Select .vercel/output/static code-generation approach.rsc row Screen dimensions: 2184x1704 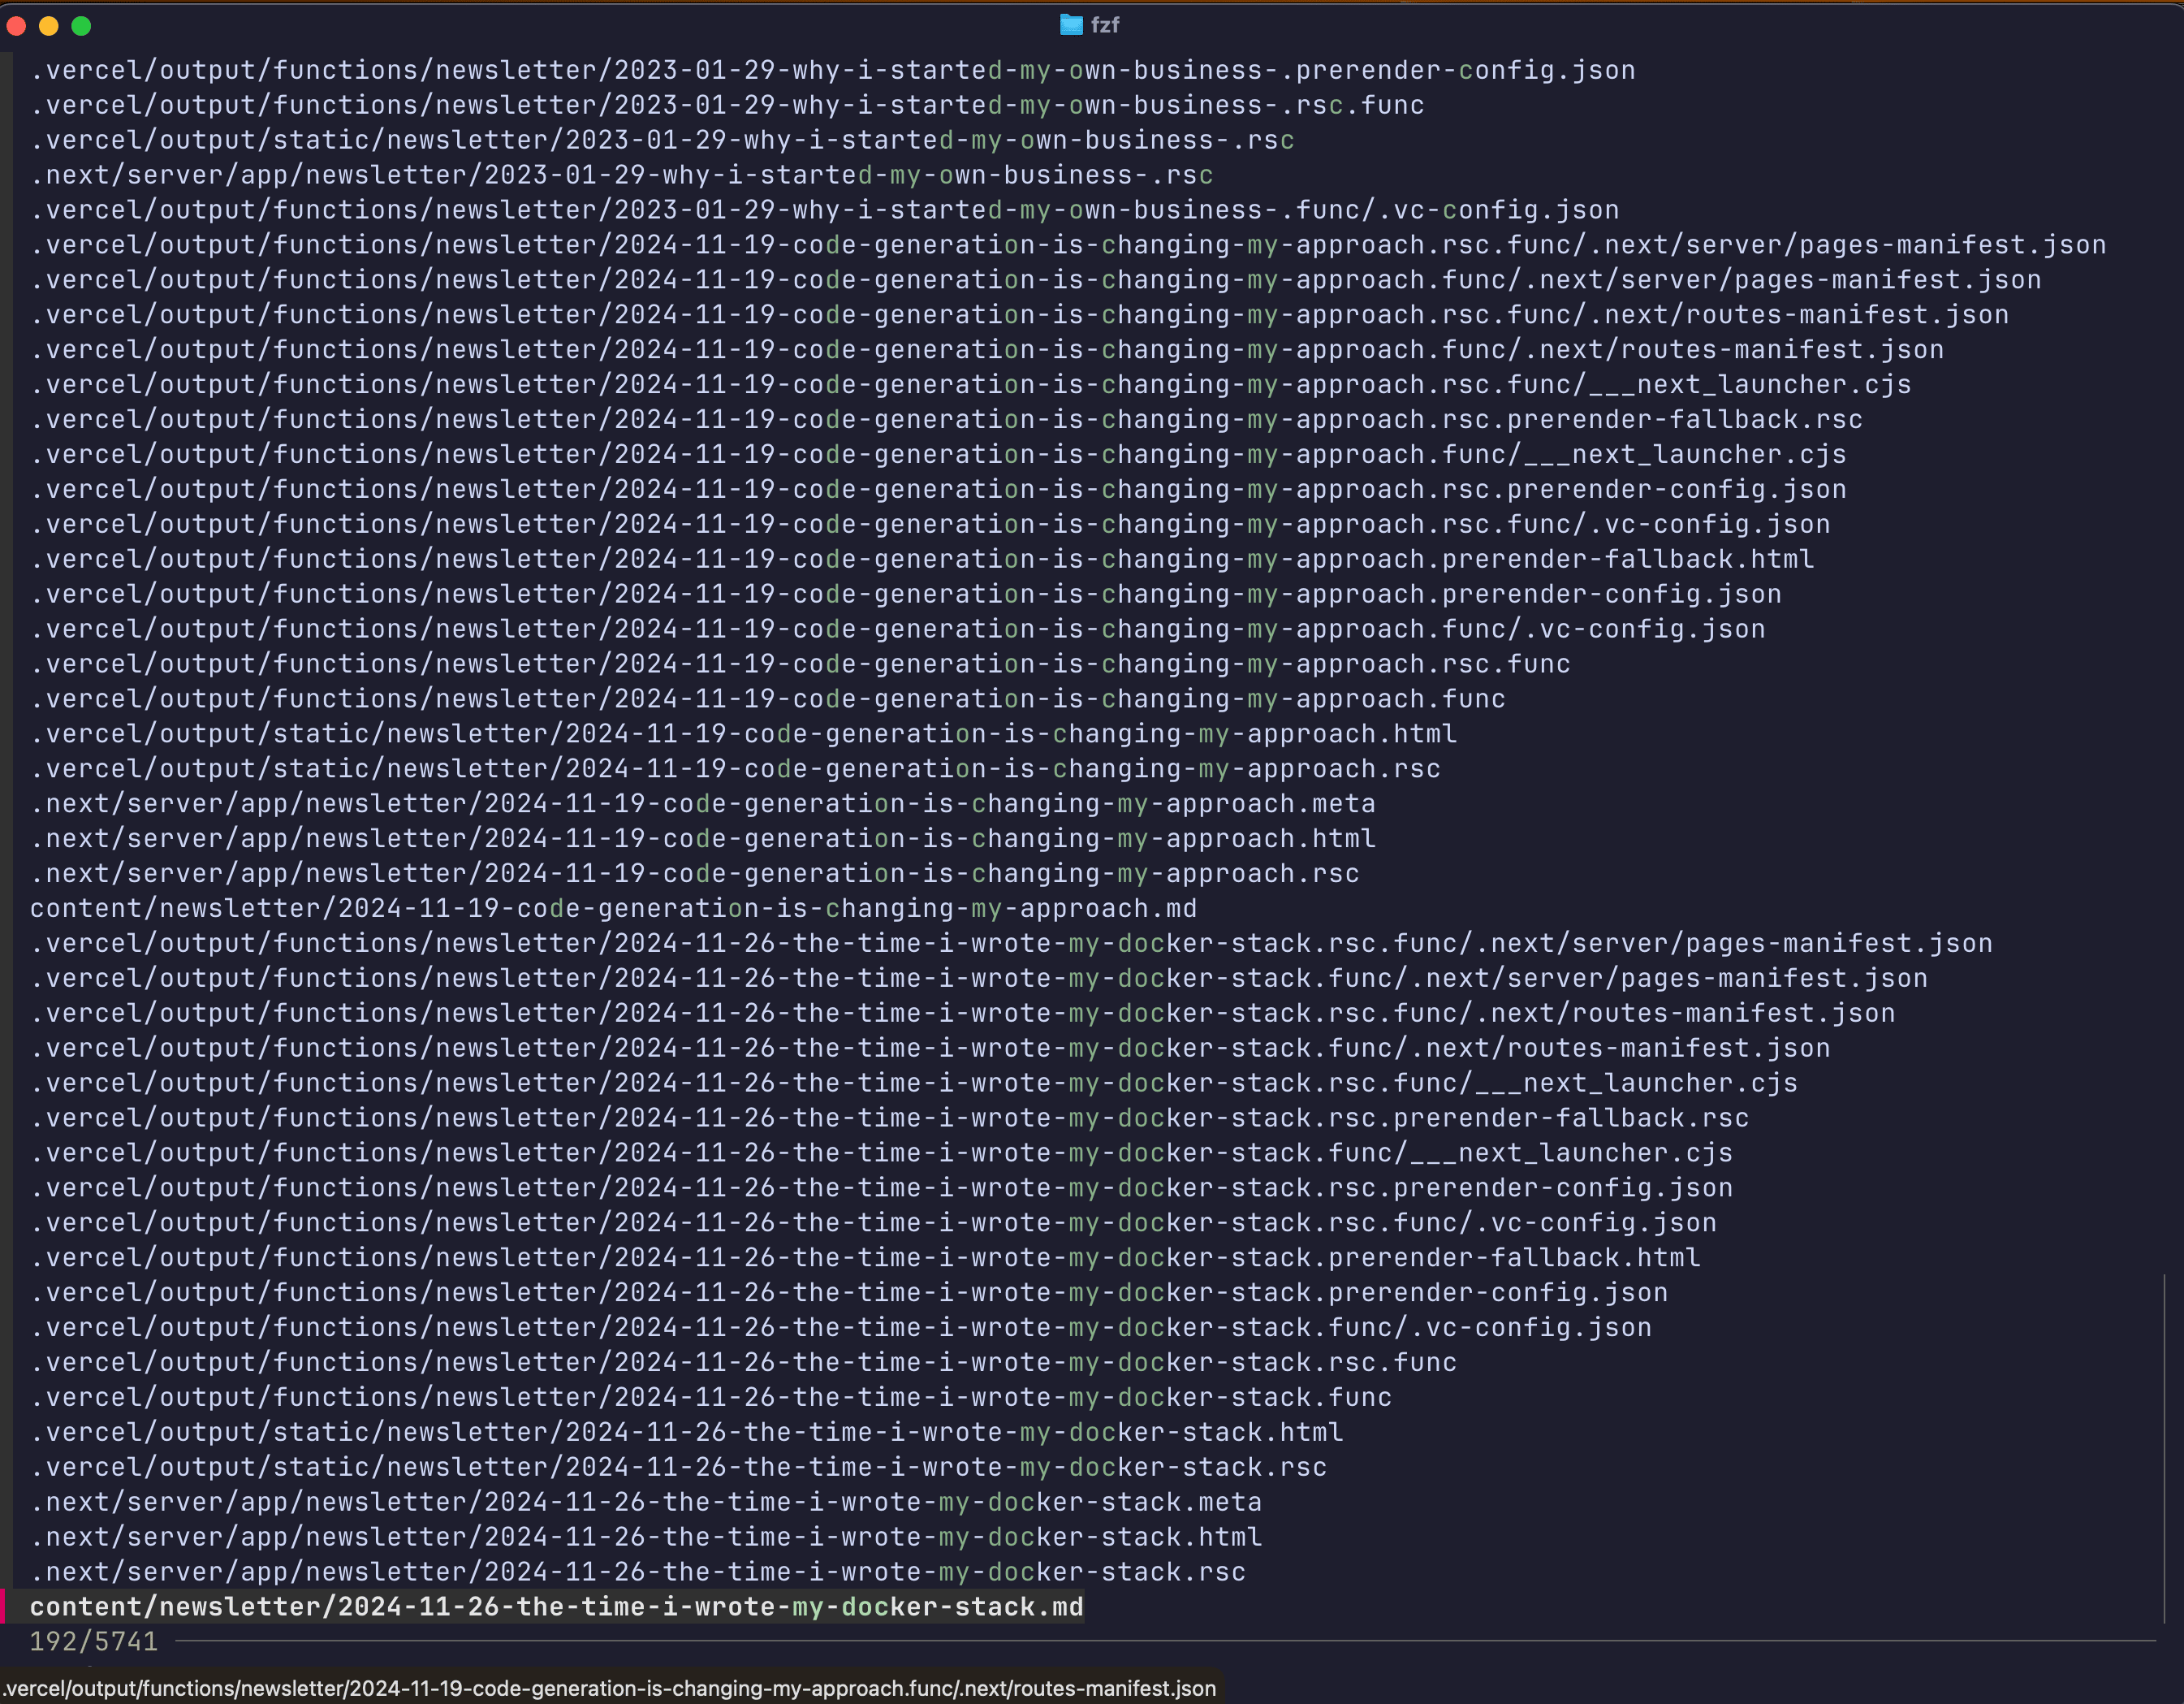[x=735, y=769]
